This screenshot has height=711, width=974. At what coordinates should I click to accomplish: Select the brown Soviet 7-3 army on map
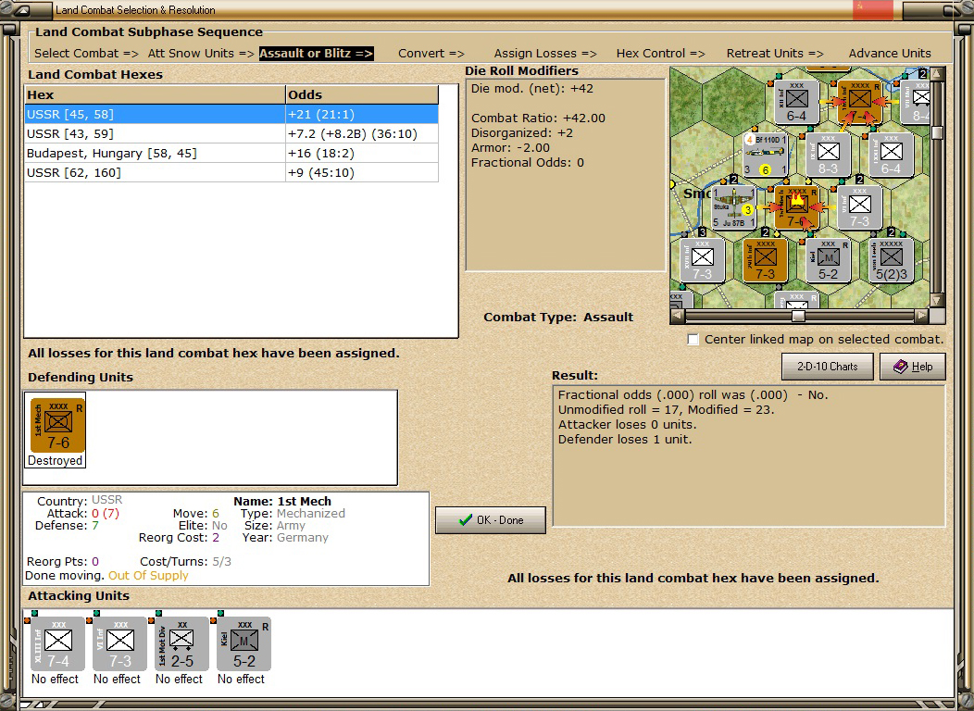pos(766,261)
